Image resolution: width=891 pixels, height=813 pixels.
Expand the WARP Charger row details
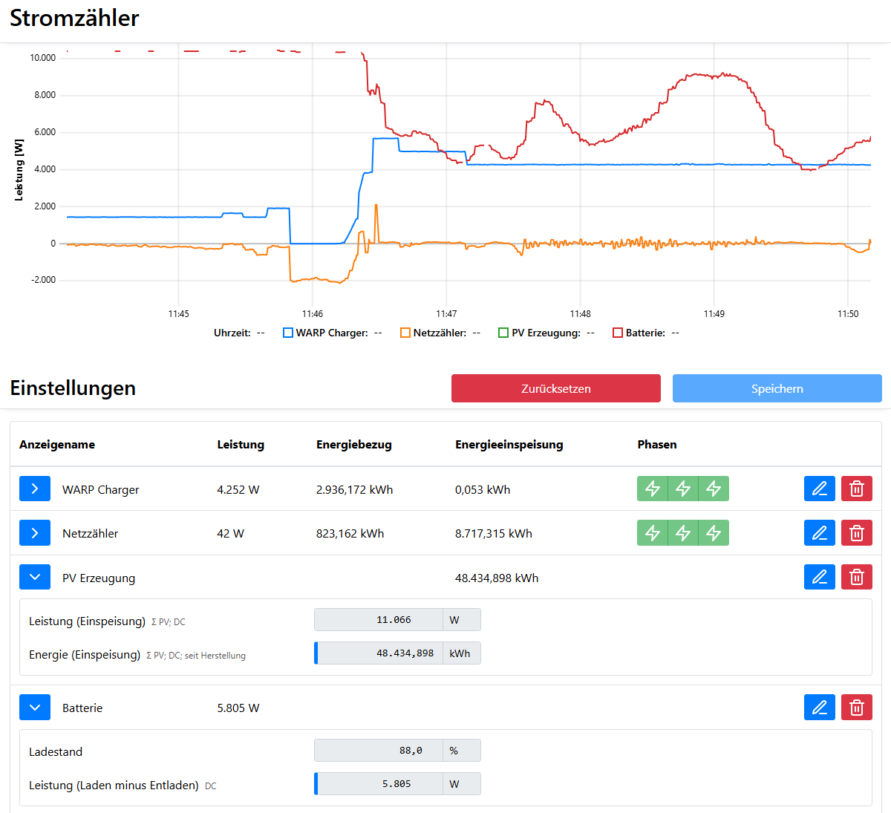tap(35, 489)
